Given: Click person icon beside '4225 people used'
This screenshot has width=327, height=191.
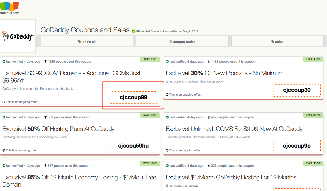Looking at the screenshot, I should [45, 62].
